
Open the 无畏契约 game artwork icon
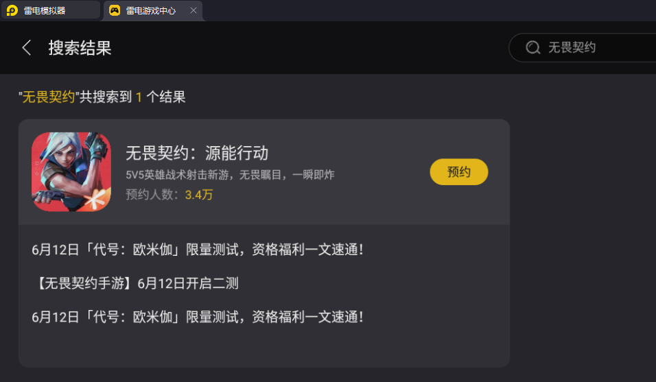point(71,171)
